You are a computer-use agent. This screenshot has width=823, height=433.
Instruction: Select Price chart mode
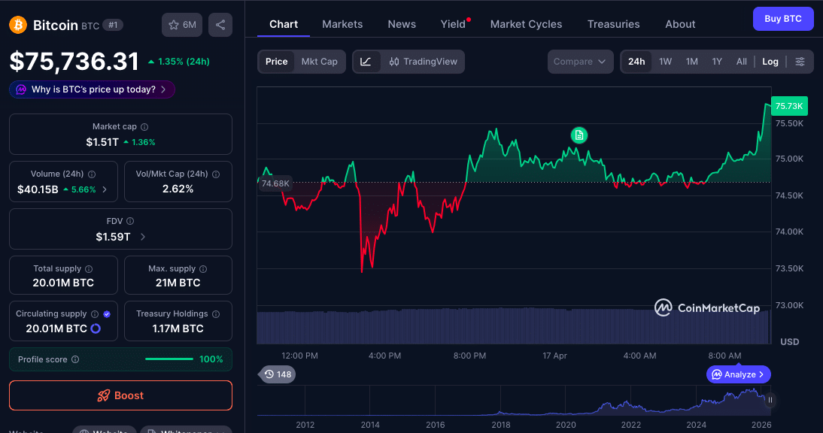pos(277,62)
